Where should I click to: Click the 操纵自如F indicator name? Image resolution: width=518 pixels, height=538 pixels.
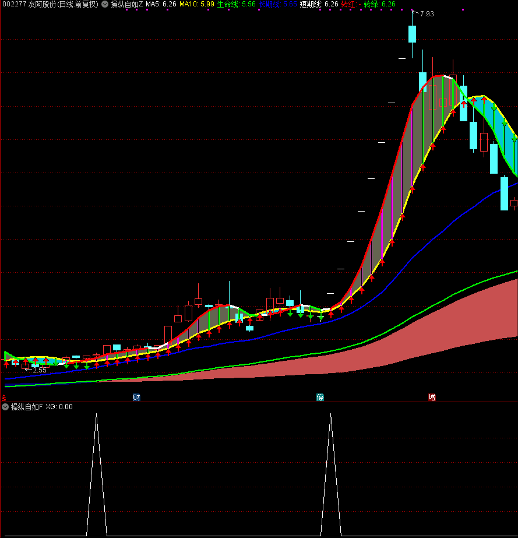(27, 407)
